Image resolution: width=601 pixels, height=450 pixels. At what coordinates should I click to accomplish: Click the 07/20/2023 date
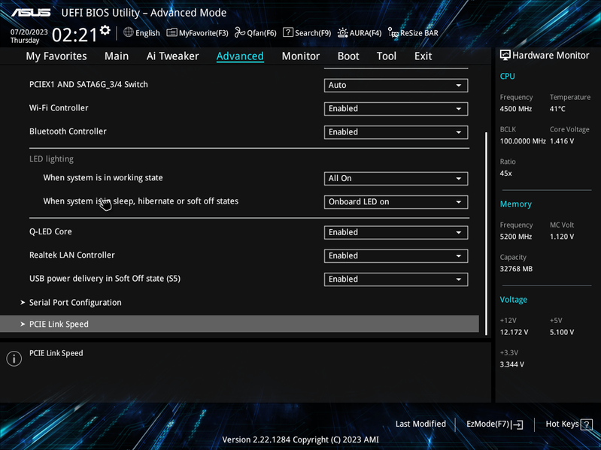point(29,32)
